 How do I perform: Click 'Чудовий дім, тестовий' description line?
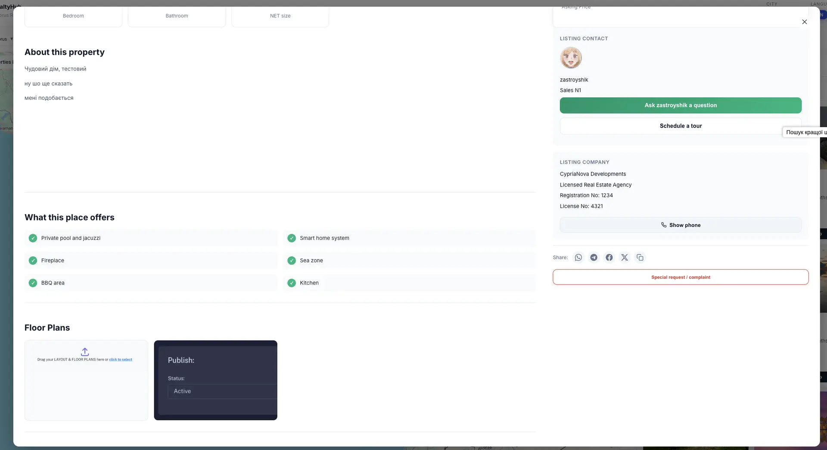pos(55,69)
